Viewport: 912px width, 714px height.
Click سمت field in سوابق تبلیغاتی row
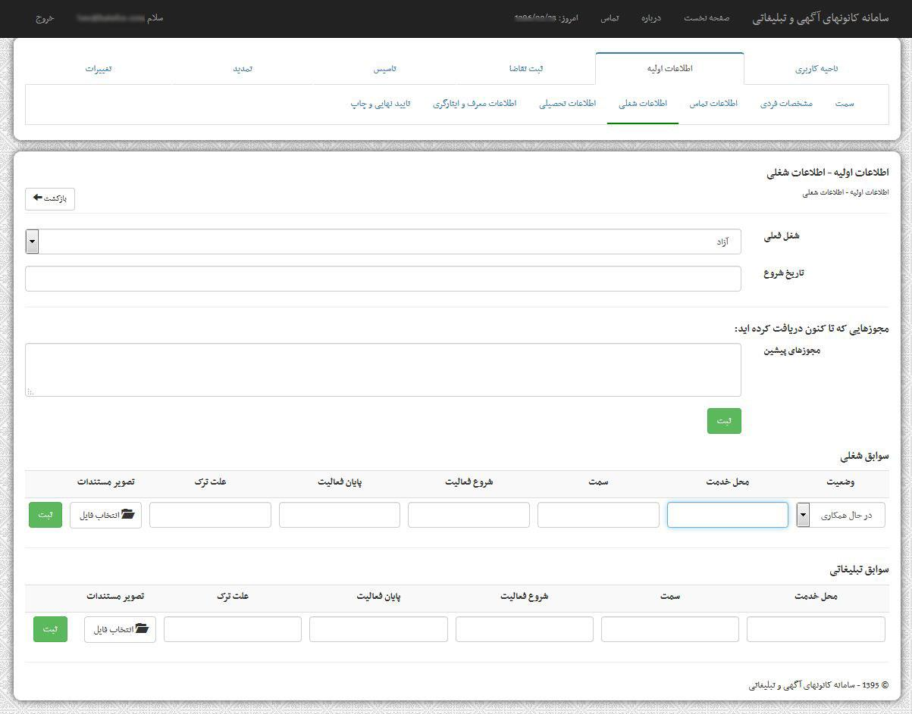670,629
